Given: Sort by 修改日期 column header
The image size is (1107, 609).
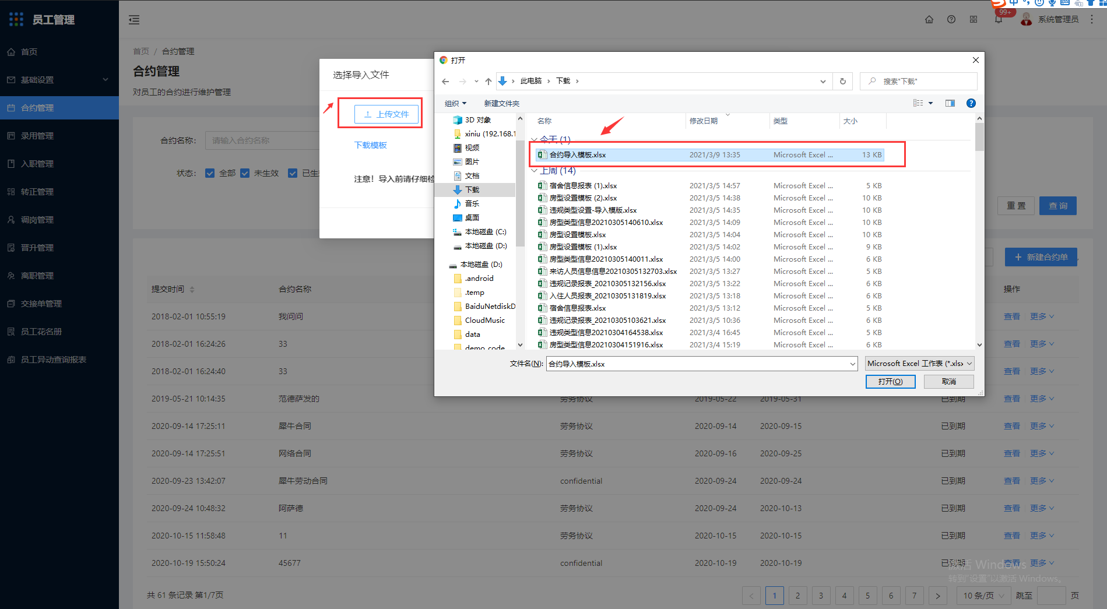Looking at the screenshot, I should (703, 121).
